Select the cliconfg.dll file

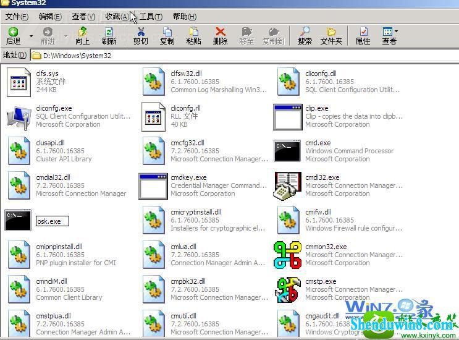tap(339, 82)
